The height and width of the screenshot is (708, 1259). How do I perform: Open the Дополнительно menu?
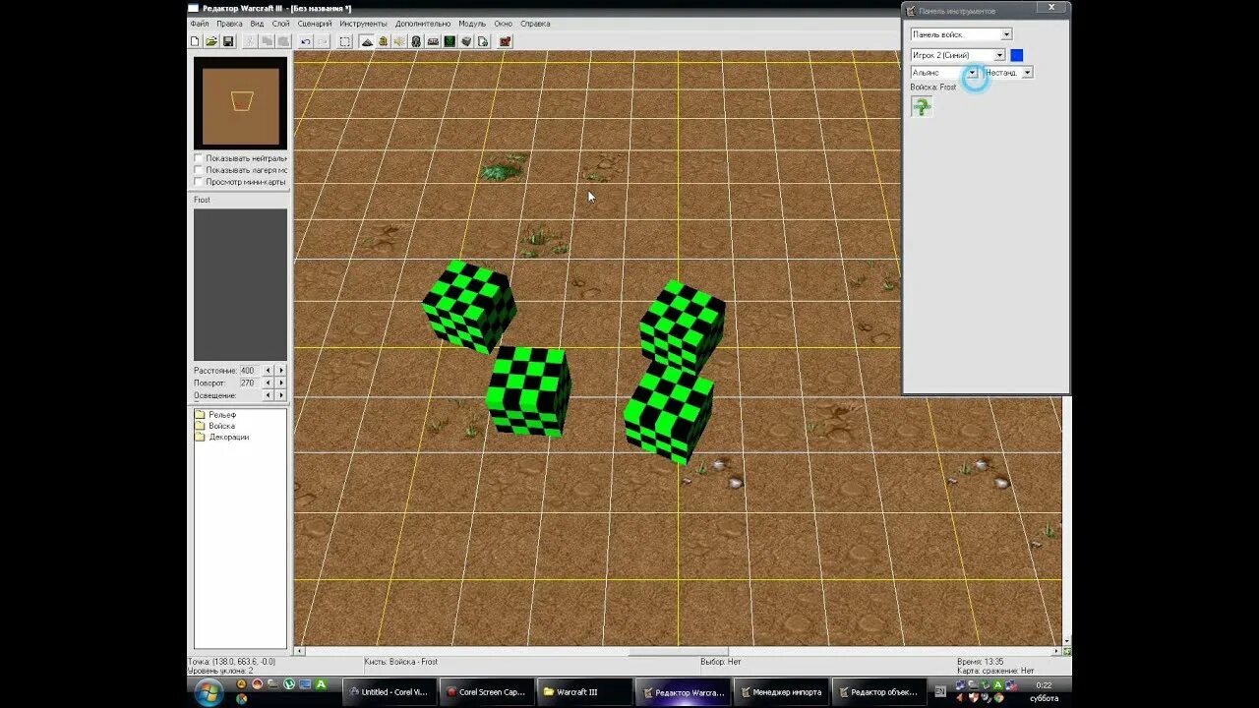[x=423, y=24]
